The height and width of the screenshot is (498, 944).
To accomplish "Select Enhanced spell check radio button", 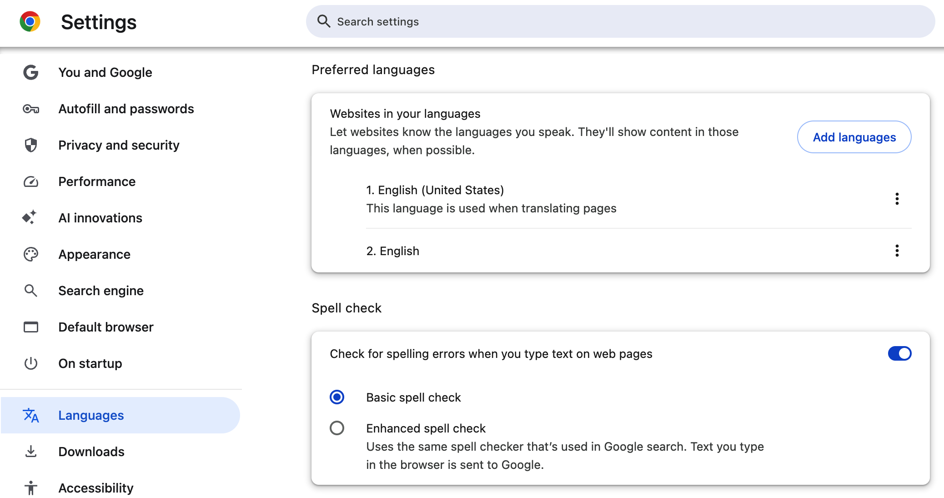I will click(337, 428).
